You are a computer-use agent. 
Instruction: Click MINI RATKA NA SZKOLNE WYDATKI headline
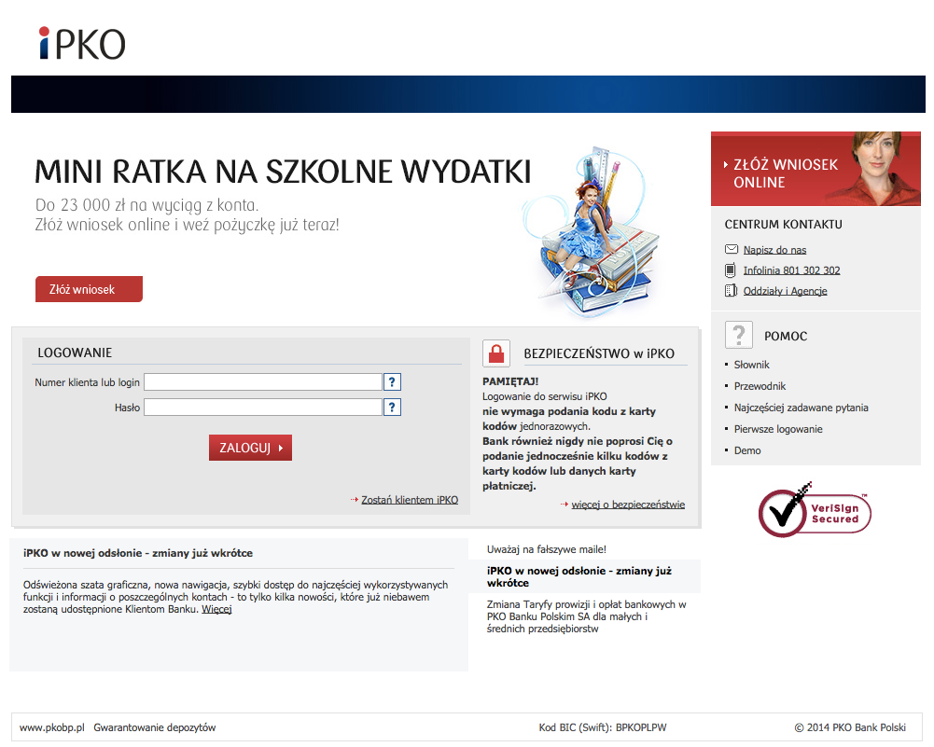(283, 172)
